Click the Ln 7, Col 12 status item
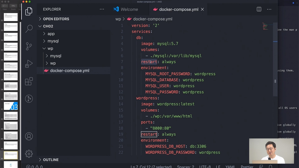This screenshot has width=299, height=168. pos(151,167)
